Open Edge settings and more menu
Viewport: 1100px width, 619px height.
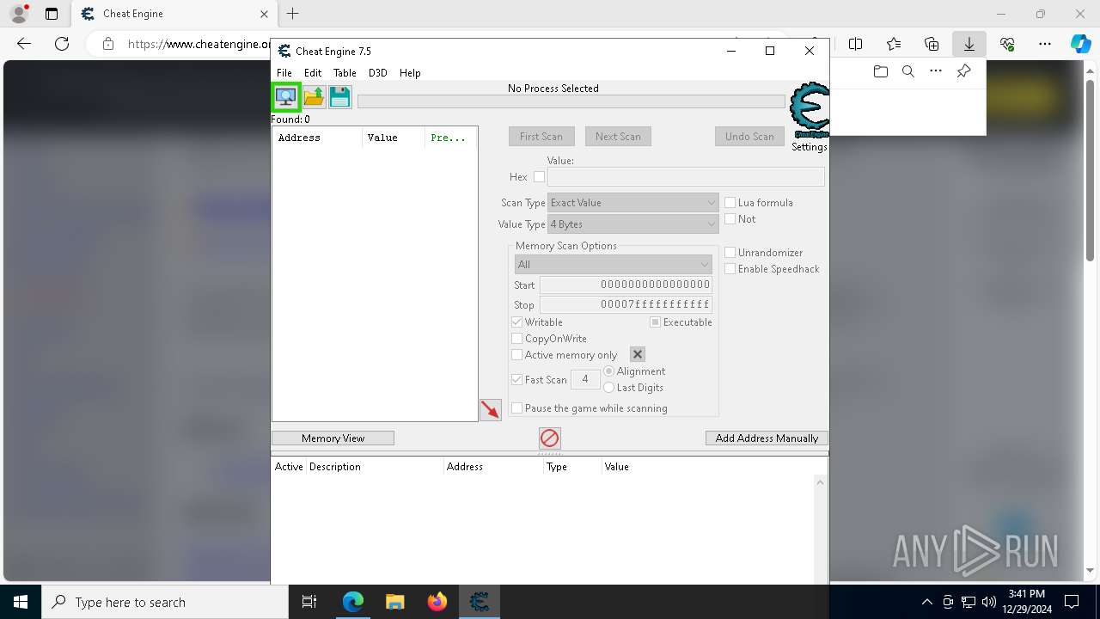pyautogui.click(x=1045, y=44)
